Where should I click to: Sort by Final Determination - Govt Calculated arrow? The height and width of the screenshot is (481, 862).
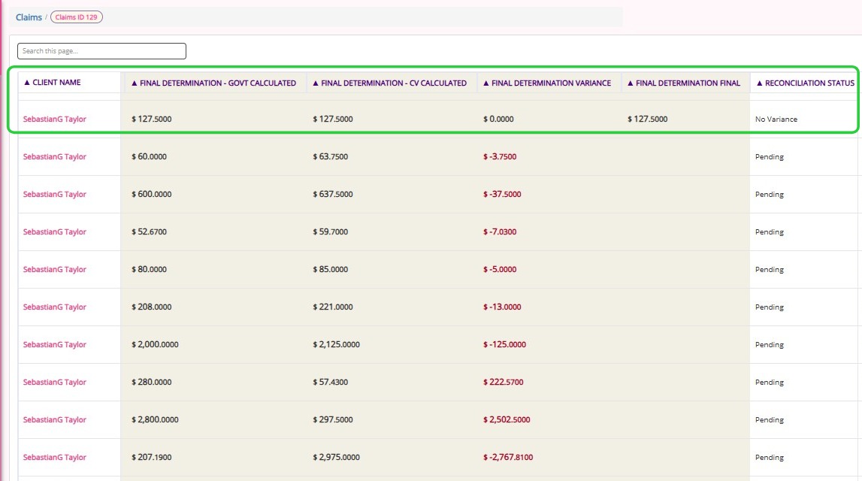pyautogui.click(x=134, y=83)
